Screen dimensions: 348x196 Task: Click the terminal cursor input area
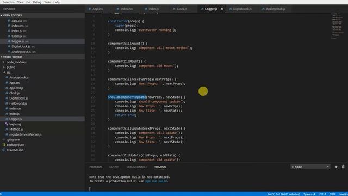tap(90, 189)
